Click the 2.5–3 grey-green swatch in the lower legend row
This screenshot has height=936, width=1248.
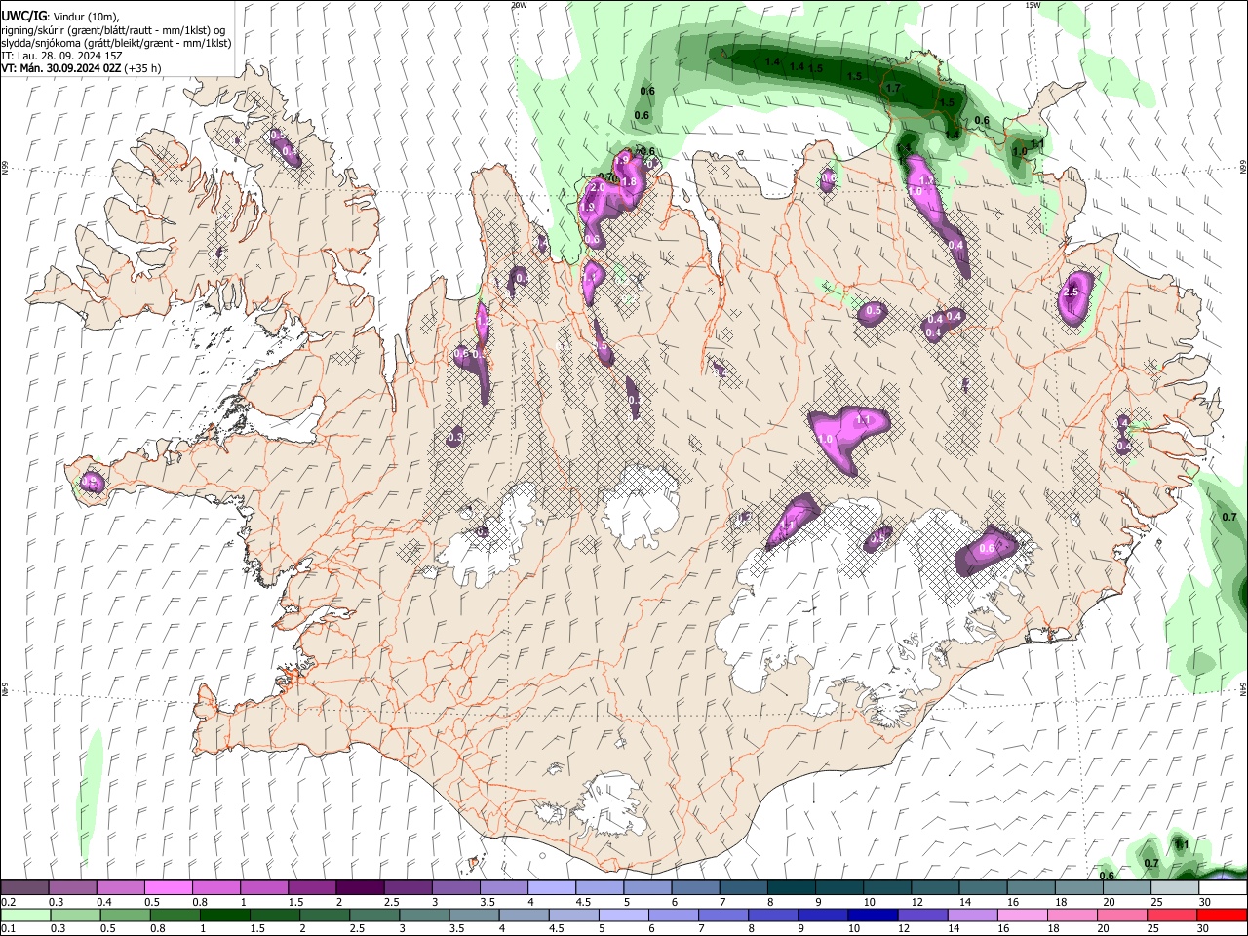pos(375,915)
